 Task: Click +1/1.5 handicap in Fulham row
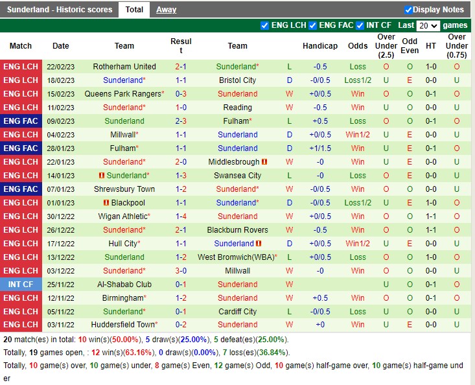(320, 148)
